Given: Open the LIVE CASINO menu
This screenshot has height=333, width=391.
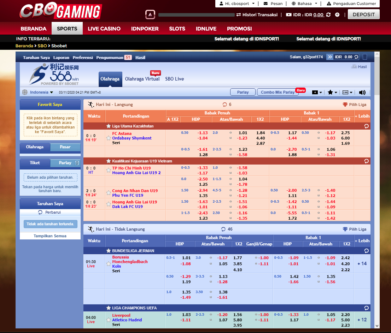Looking at the screenshot, I should 104,29.
